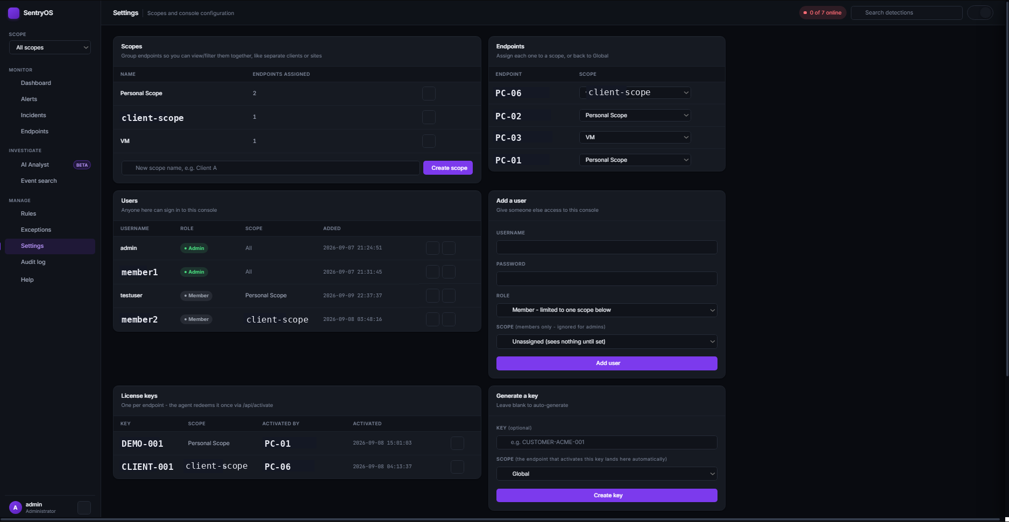Image resolution: width=1009 pixels, height=522 pixels.
Task: Click the SentryOS purple logo icon
Action: coord(13,13)
